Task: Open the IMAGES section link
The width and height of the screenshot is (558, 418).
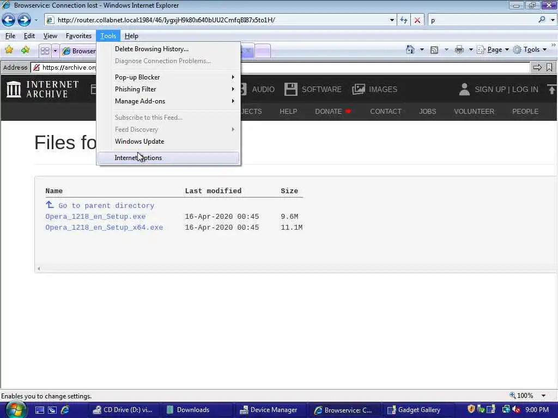Action: (375, 89)
